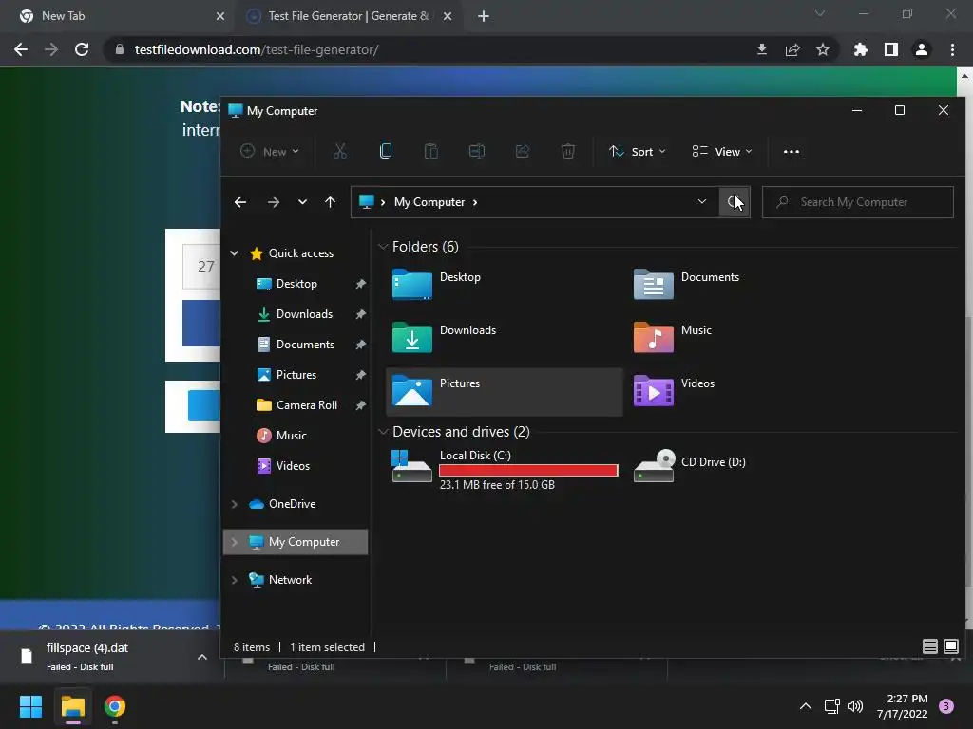Image resolution: width=973 pixels, height=729 pixels.
Task: Go forward in File Explorer navigation
Action: point(273,202)
